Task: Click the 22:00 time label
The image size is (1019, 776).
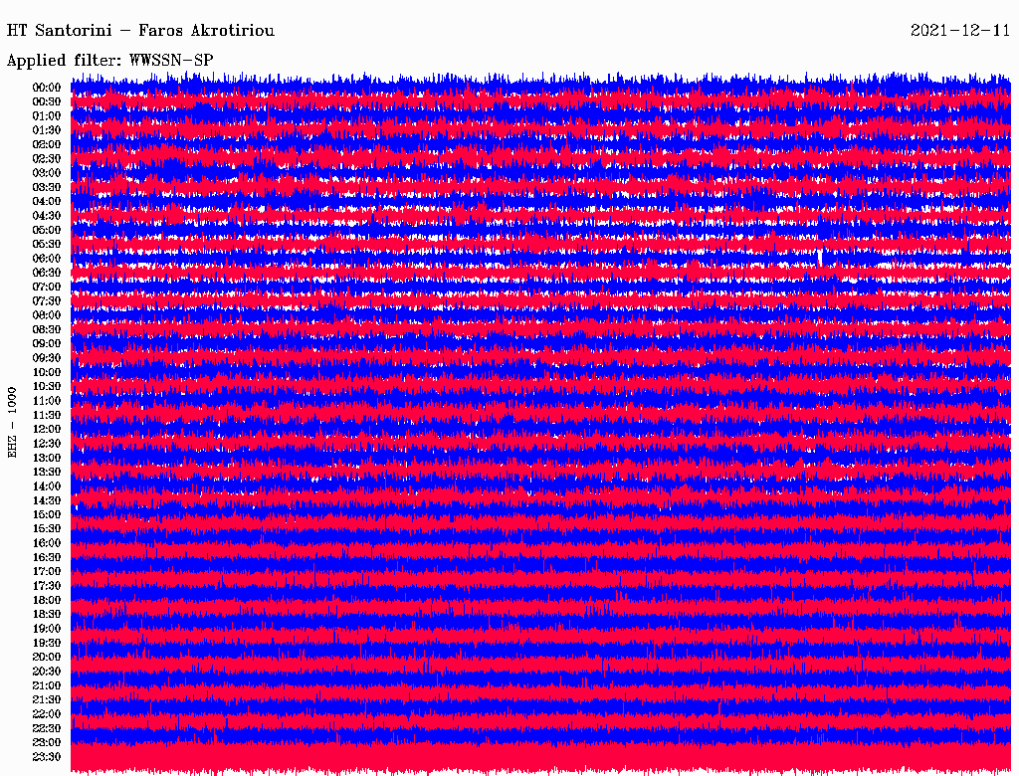Action: point(47,714)
